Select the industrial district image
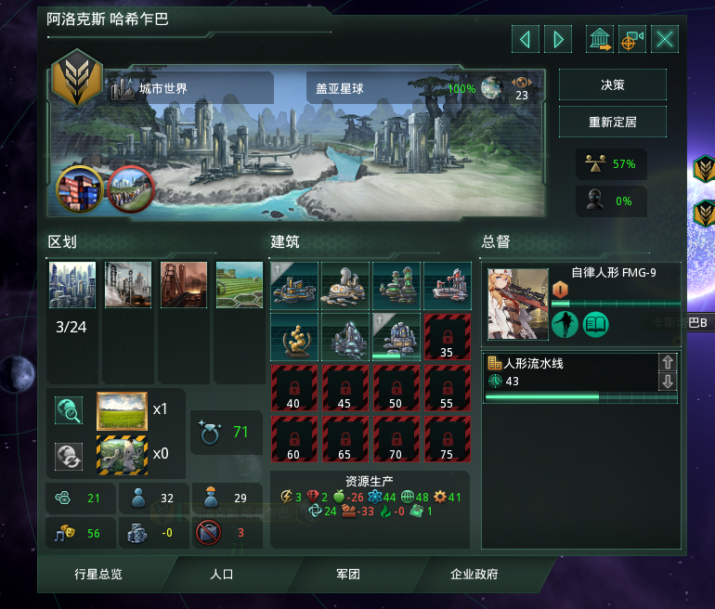The image size is (715, 609). (x=128, y=285)
